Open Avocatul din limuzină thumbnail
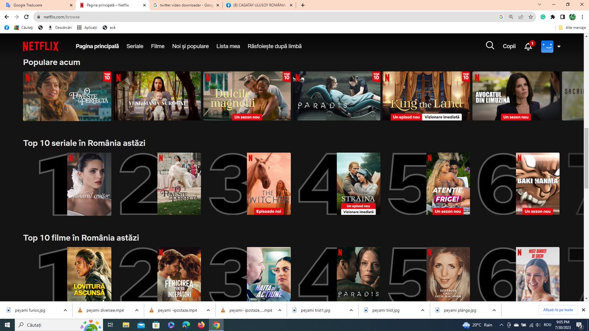Image resolution: width=589 pixels, height=331 pixels. (x=516, y=96)
